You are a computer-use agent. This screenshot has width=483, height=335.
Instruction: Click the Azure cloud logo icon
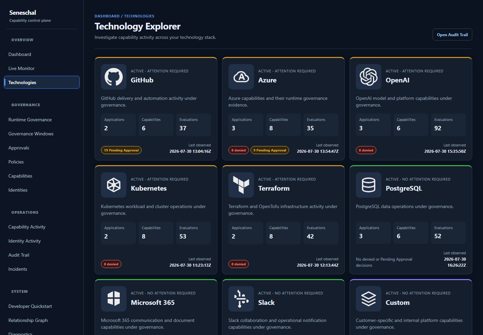[x=241, y=77]
